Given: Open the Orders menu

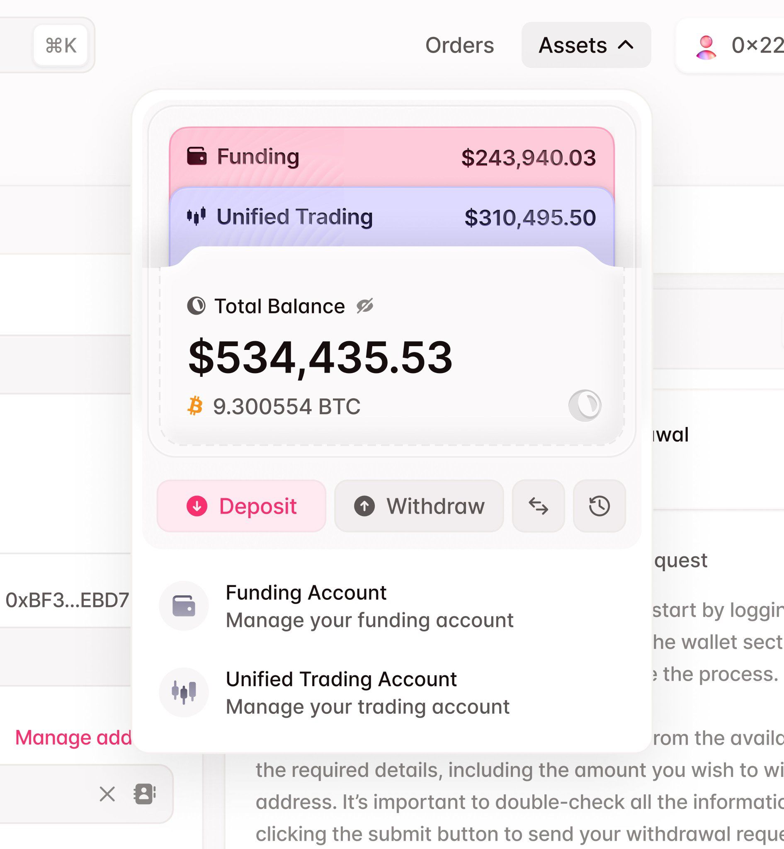Looking at the screenshot, I should [x=460, y=45].
